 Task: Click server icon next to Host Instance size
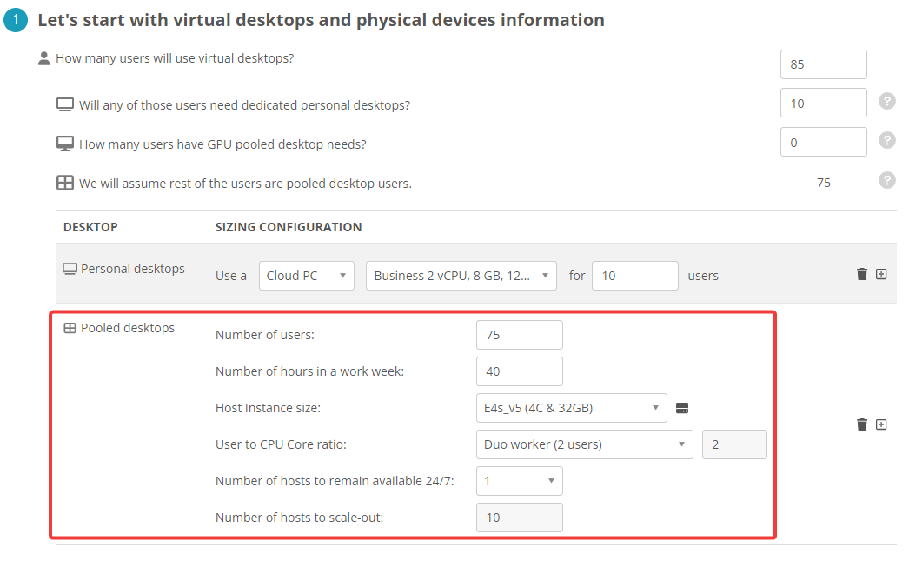[682, 408]
